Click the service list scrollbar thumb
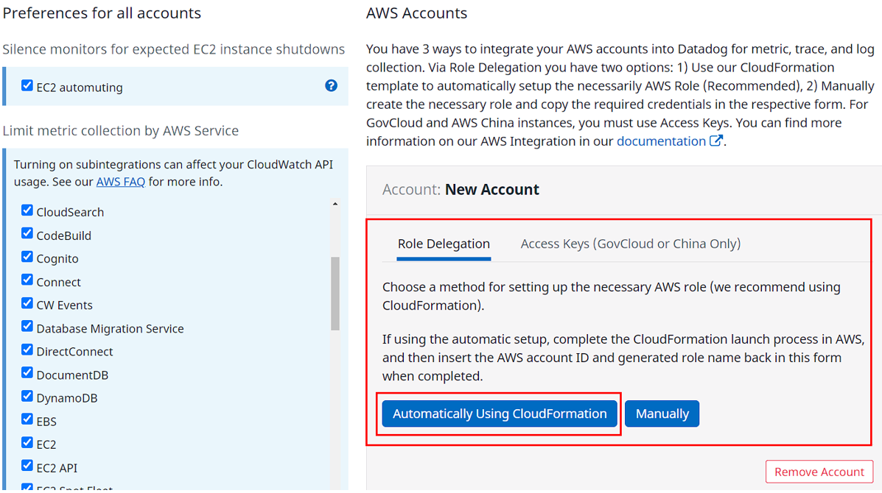The image size is (882, 493). [x=335, y=294]
